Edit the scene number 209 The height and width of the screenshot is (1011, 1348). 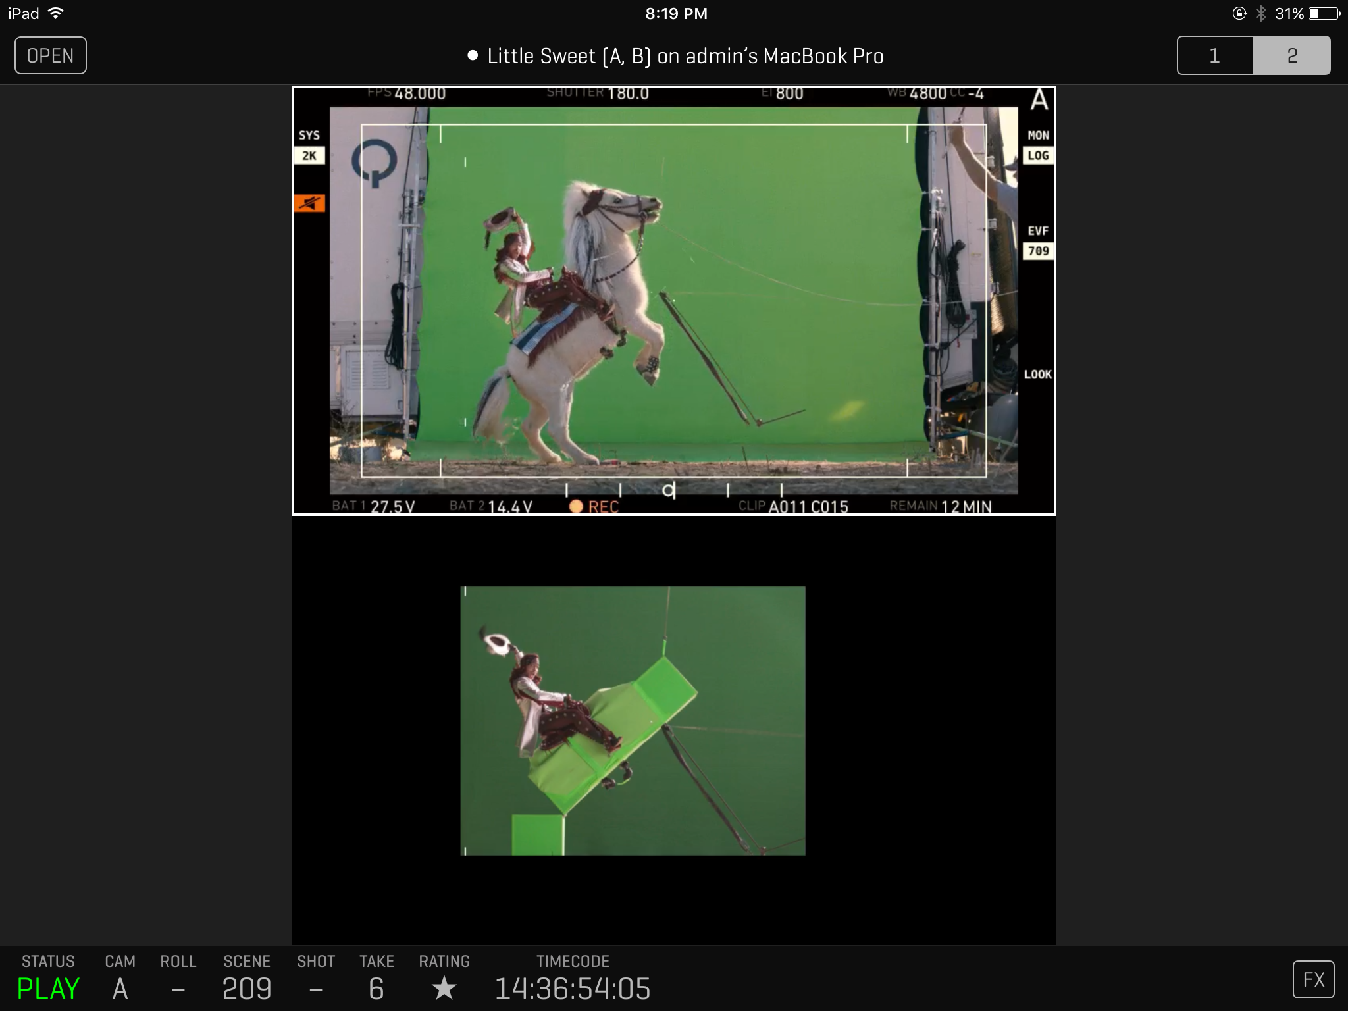247,988
